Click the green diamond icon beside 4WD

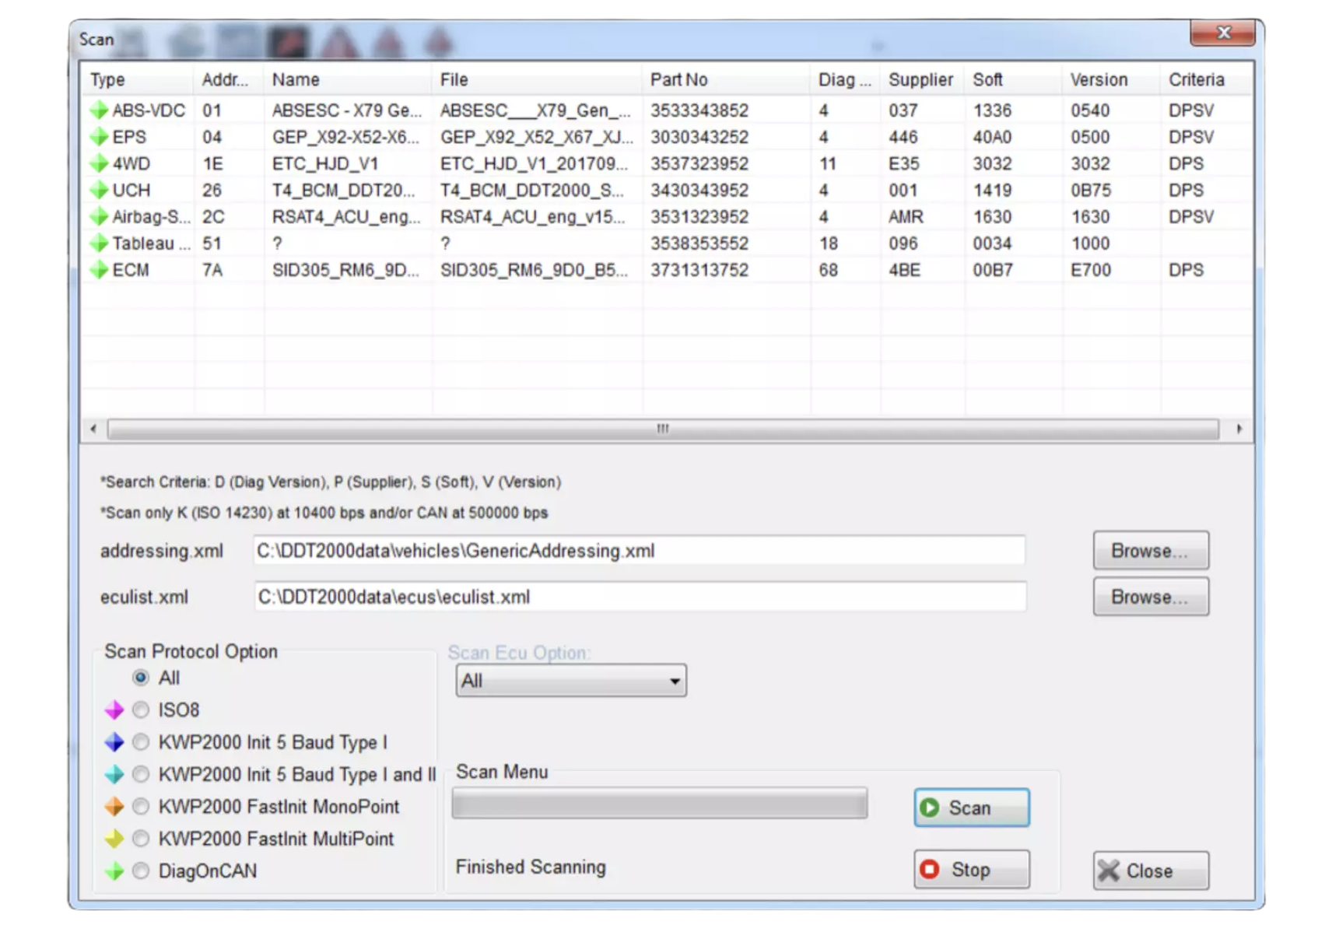click(x=99, y=163)
